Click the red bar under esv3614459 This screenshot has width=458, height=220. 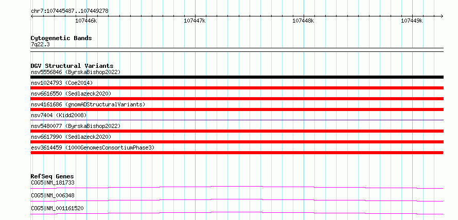(x=237, y=153)
